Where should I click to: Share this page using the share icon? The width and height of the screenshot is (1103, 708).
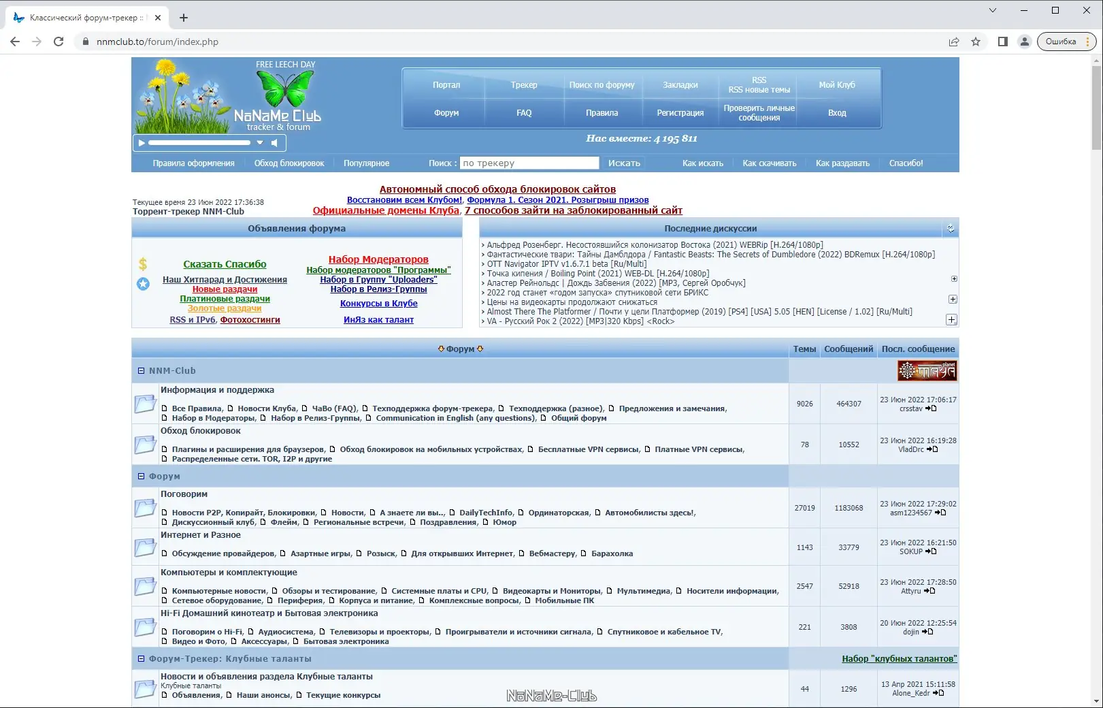954,42
